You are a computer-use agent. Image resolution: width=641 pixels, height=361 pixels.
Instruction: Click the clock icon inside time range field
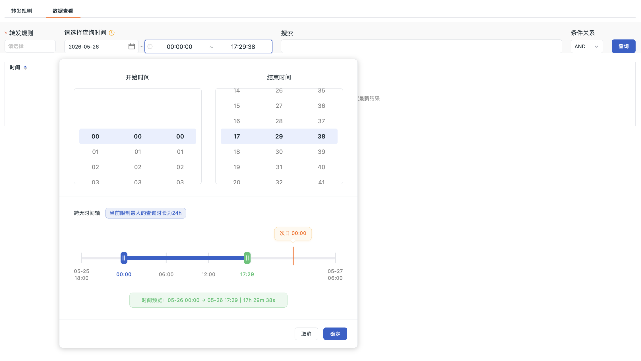150,47
